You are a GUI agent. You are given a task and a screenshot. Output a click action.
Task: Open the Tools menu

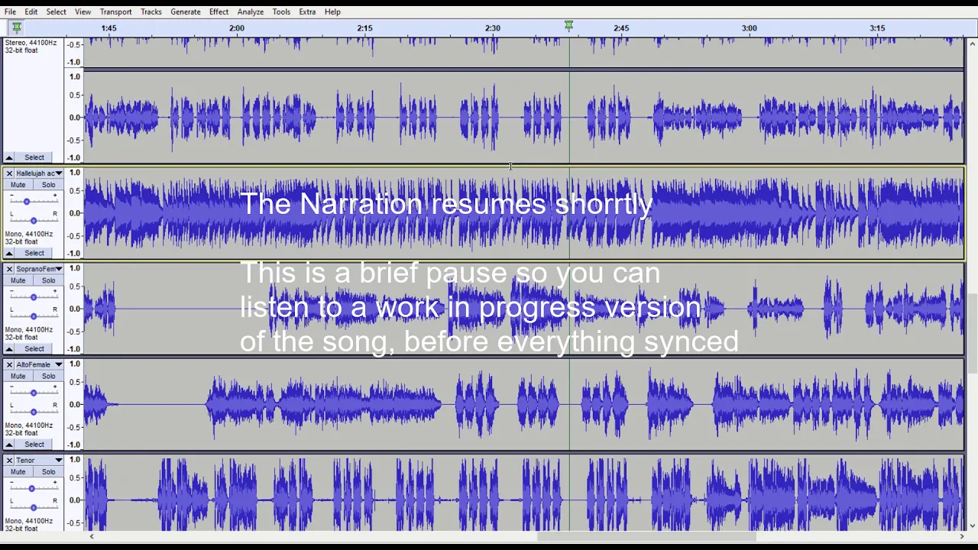281,11
